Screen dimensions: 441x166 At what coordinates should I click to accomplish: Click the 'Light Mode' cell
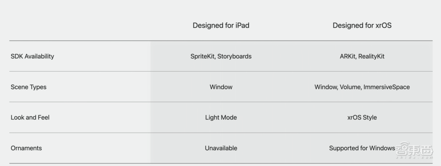[221, 118]
